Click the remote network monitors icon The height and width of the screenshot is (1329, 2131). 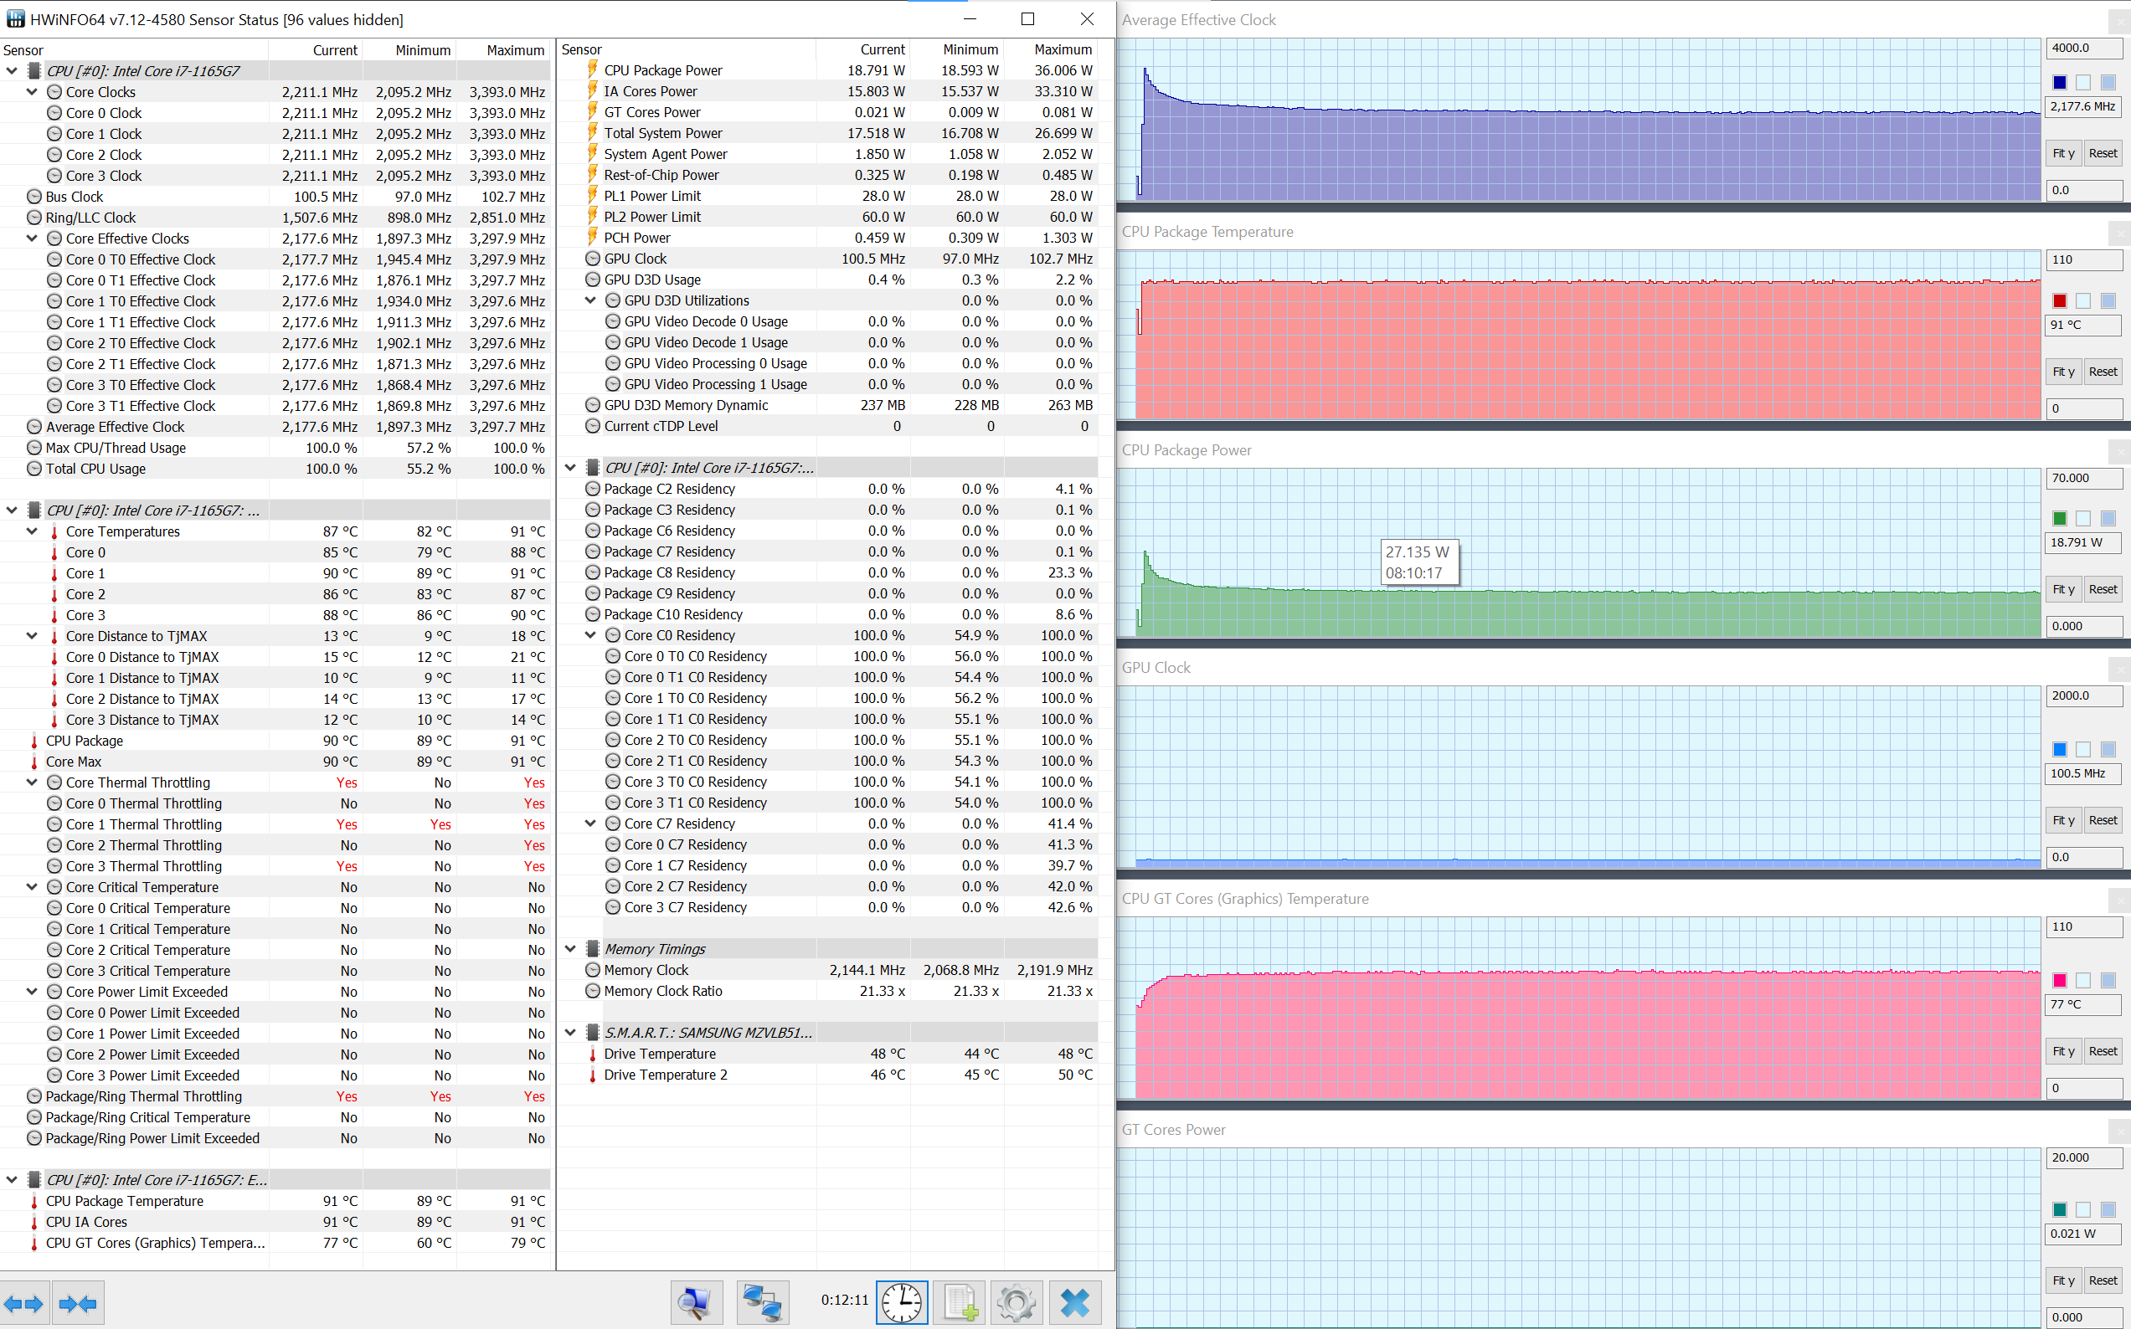point(761,1302)
